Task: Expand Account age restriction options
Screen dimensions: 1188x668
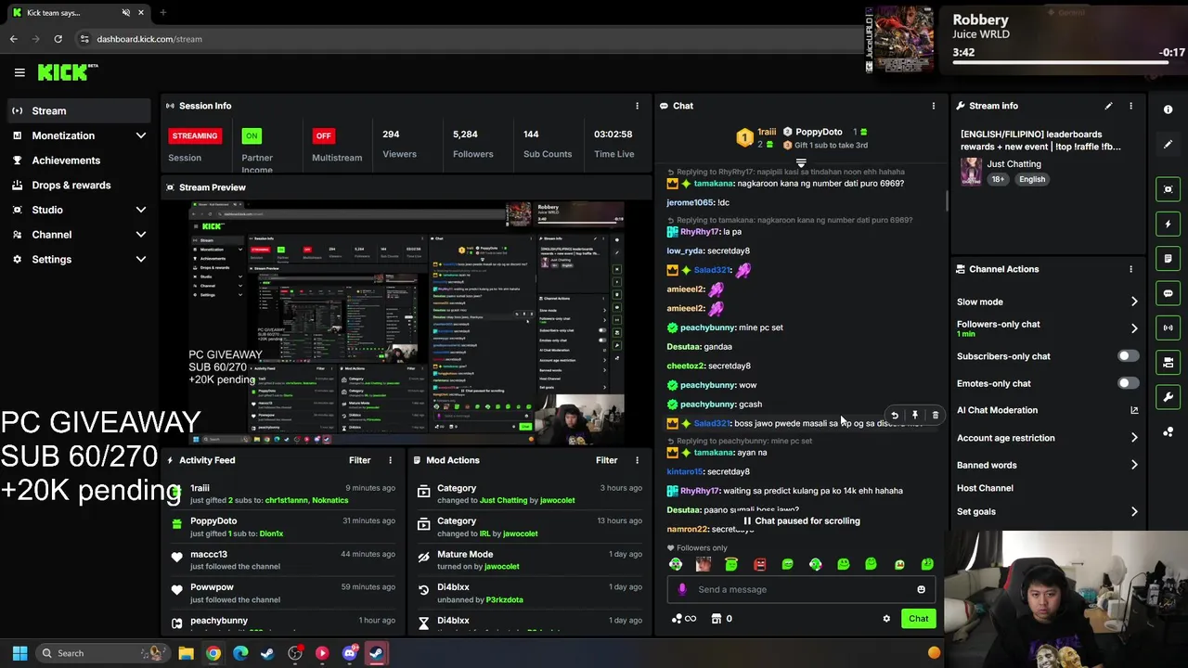Action: (1134, 438)
